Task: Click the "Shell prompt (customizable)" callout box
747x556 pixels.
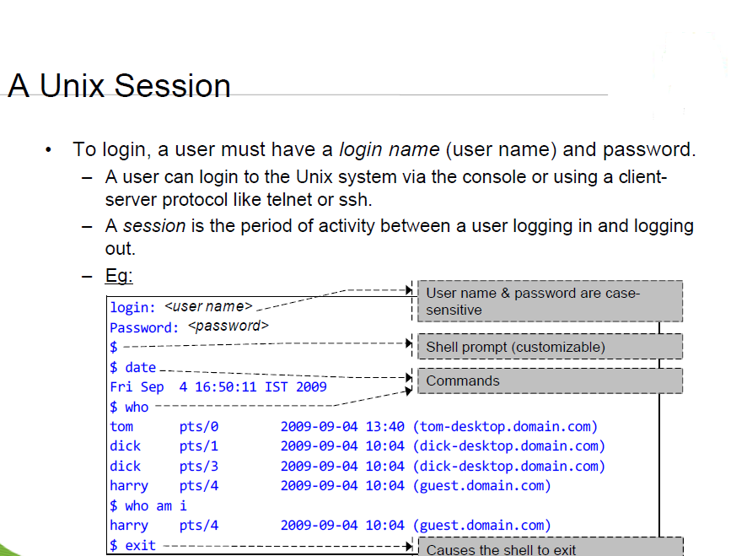Action: [548, 346]
